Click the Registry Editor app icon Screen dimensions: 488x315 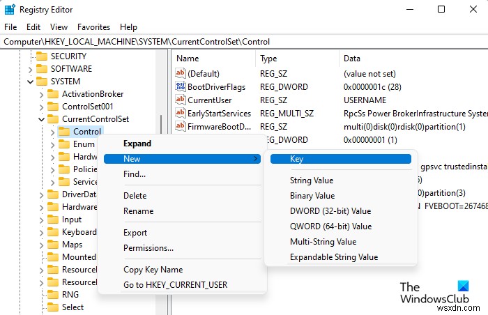[x=10, y=10]
